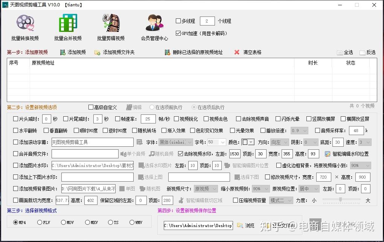Click the 反选 invert selection icon
This screenshot has width=384, height=242.
tap(363, 53)
